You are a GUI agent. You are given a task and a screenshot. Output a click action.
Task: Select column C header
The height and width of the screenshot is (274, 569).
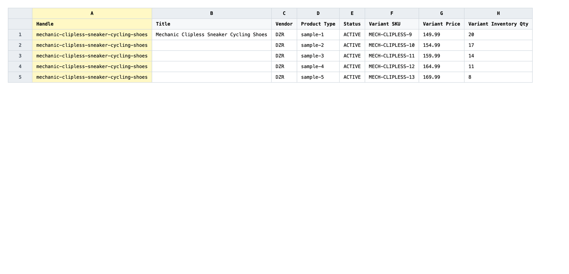tap(284, 13)
